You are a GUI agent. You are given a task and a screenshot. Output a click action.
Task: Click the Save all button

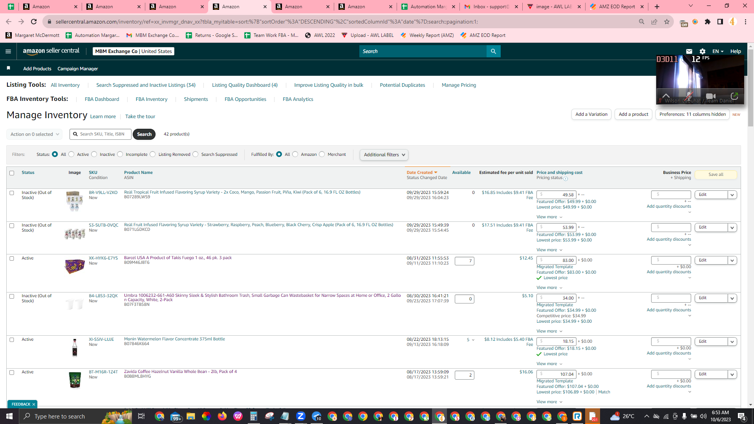716,175
